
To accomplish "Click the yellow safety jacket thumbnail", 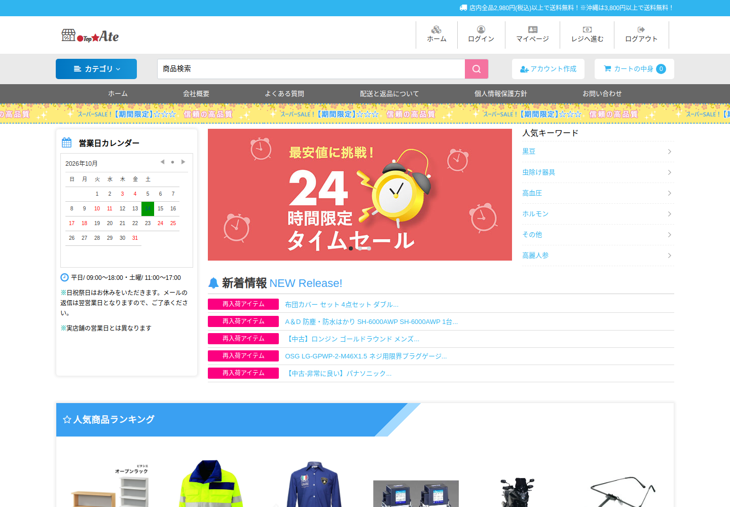I will tap(211, 483).
